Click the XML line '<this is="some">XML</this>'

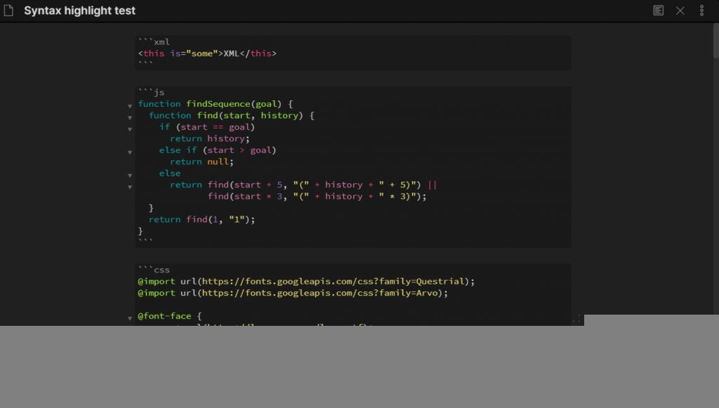(x=207, y=53)
